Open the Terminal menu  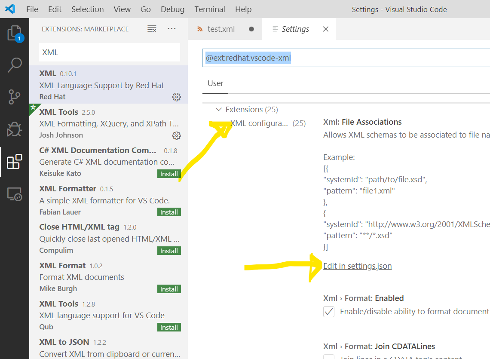click(x=210, y=9)
